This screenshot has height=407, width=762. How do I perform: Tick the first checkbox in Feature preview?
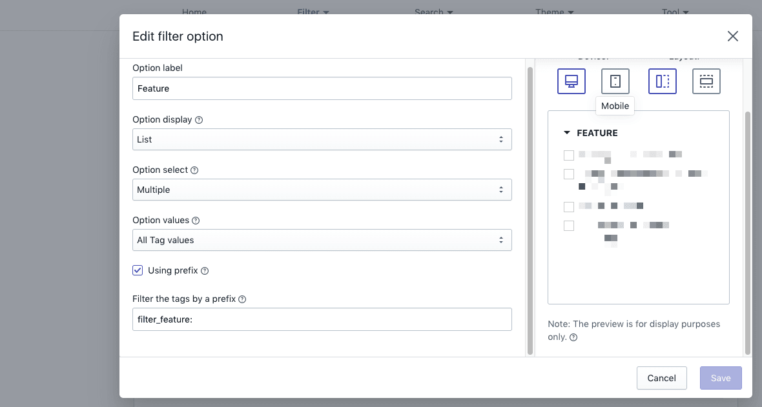tap(569, 155)
